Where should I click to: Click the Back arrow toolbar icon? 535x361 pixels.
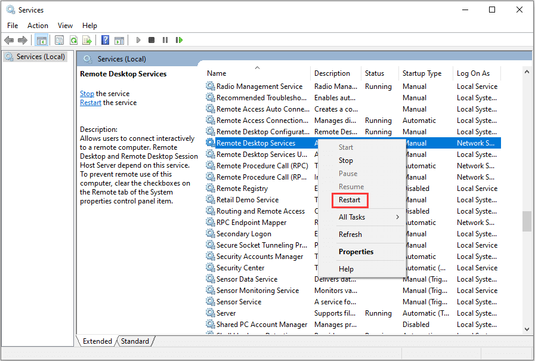point(9,40)
